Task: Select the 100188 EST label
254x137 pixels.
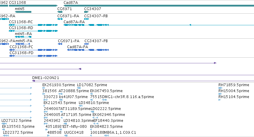Action: [97, 133]
